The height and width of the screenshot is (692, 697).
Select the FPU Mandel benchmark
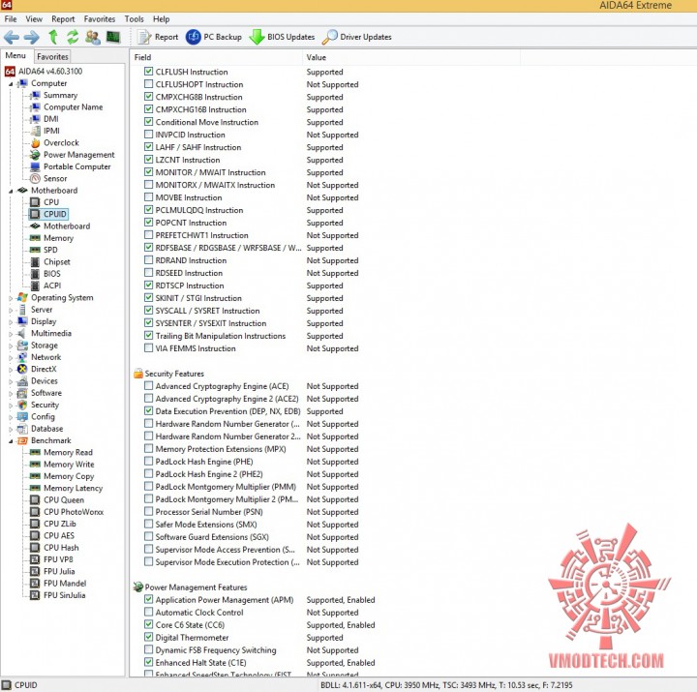click(65, 583)
